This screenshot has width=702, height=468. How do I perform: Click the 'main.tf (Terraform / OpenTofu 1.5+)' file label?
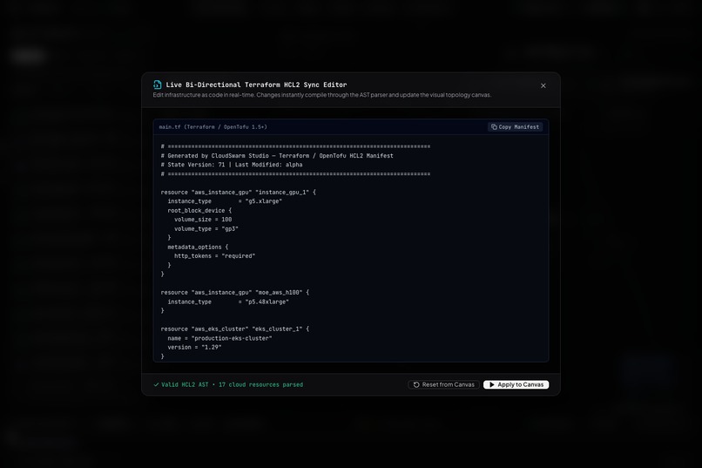[213, 126]
